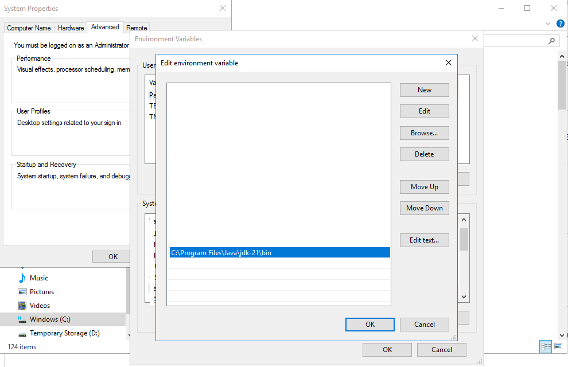
Task: Open the Edit text dialog
Action: [x=424, y=240]
